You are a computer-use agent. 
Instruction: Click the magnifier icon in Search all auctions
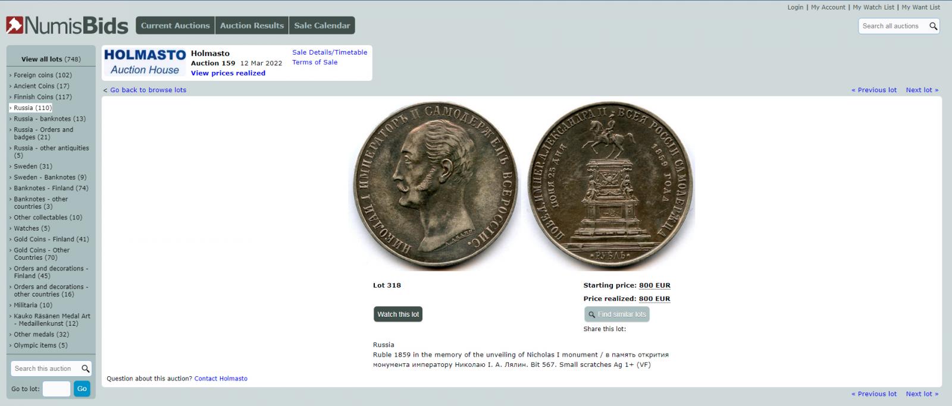(933, 26)
